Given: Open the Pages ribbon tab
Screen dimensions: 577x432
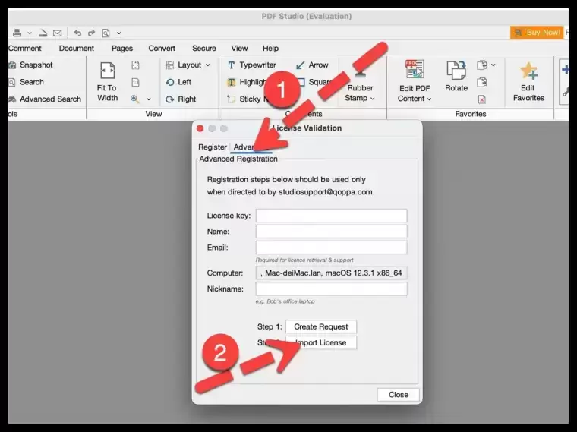Looking at the screenshot, I should click(122, 48).
